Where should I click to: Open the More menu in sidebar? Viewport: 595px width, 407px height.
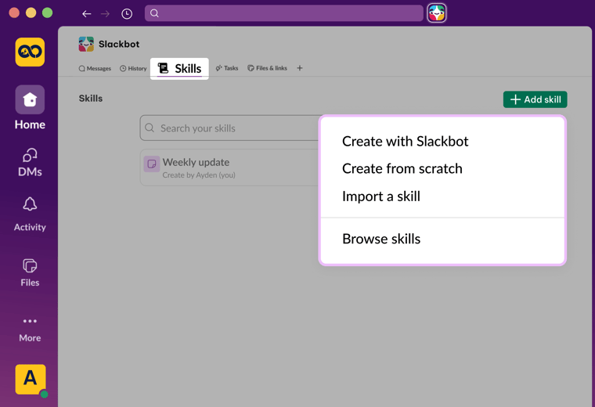[30, 330]
